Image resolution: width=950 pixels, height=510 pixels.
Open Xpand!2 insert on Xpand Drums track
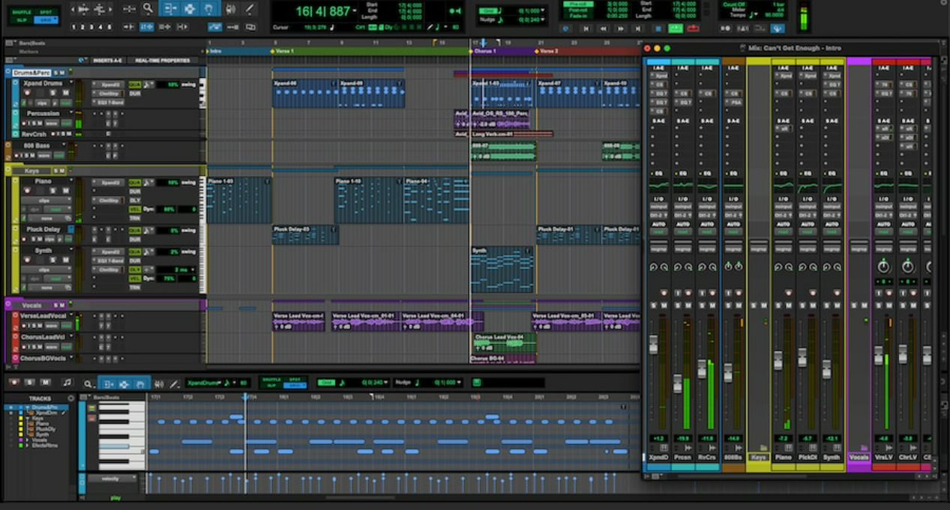(x=109, y=85)
